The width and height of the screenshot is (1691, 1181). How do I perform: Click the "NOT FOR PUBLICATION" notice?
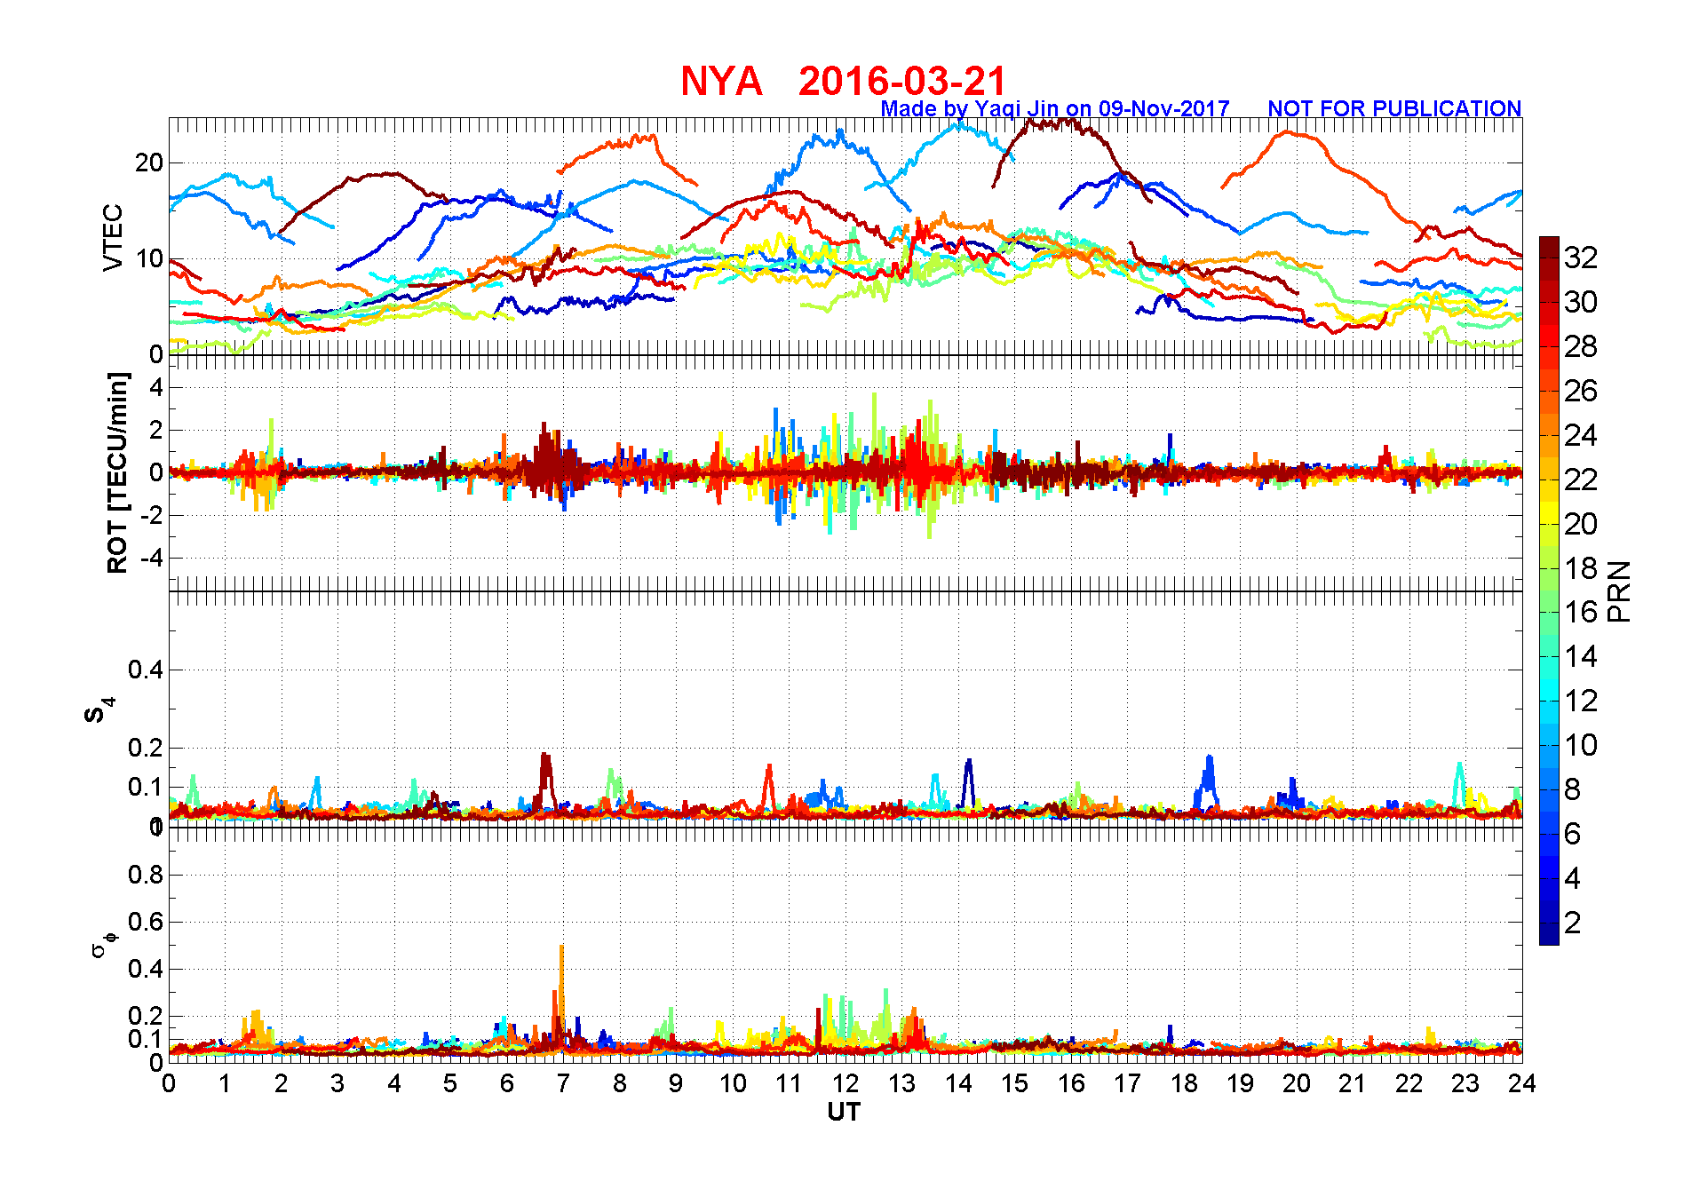(1394, 108)
